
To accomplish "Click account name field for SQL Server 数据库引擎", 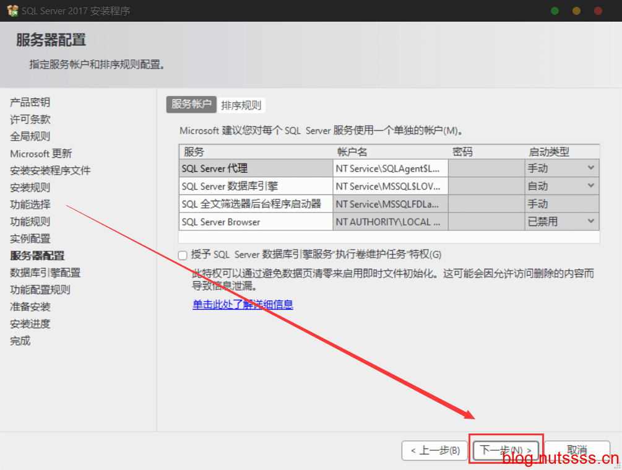I will [x=391, y=186].
